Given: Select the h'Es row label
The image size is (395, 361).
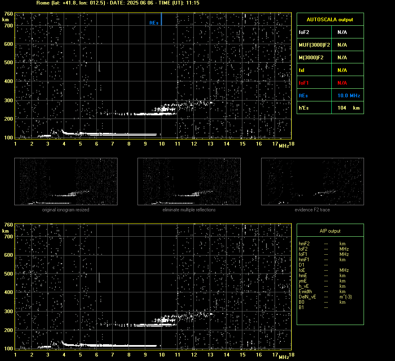Looking at the screenshot, I should click(304, 108).
